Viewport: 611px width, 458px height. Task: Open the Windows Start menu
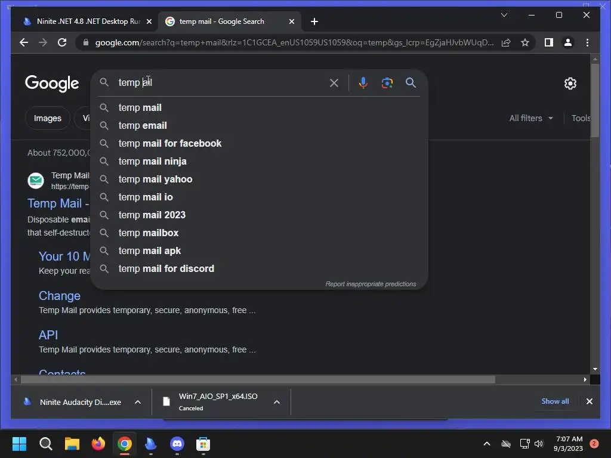(19, 444)
